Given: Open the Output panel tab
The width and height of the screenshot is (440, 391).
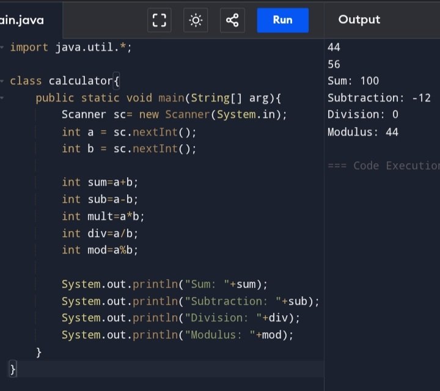Looking at the screenshot, I should pyautogui.click(x=359, y=20).
